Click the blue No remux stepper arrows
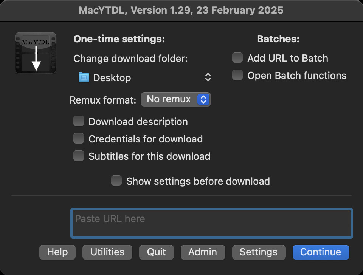 203,99
